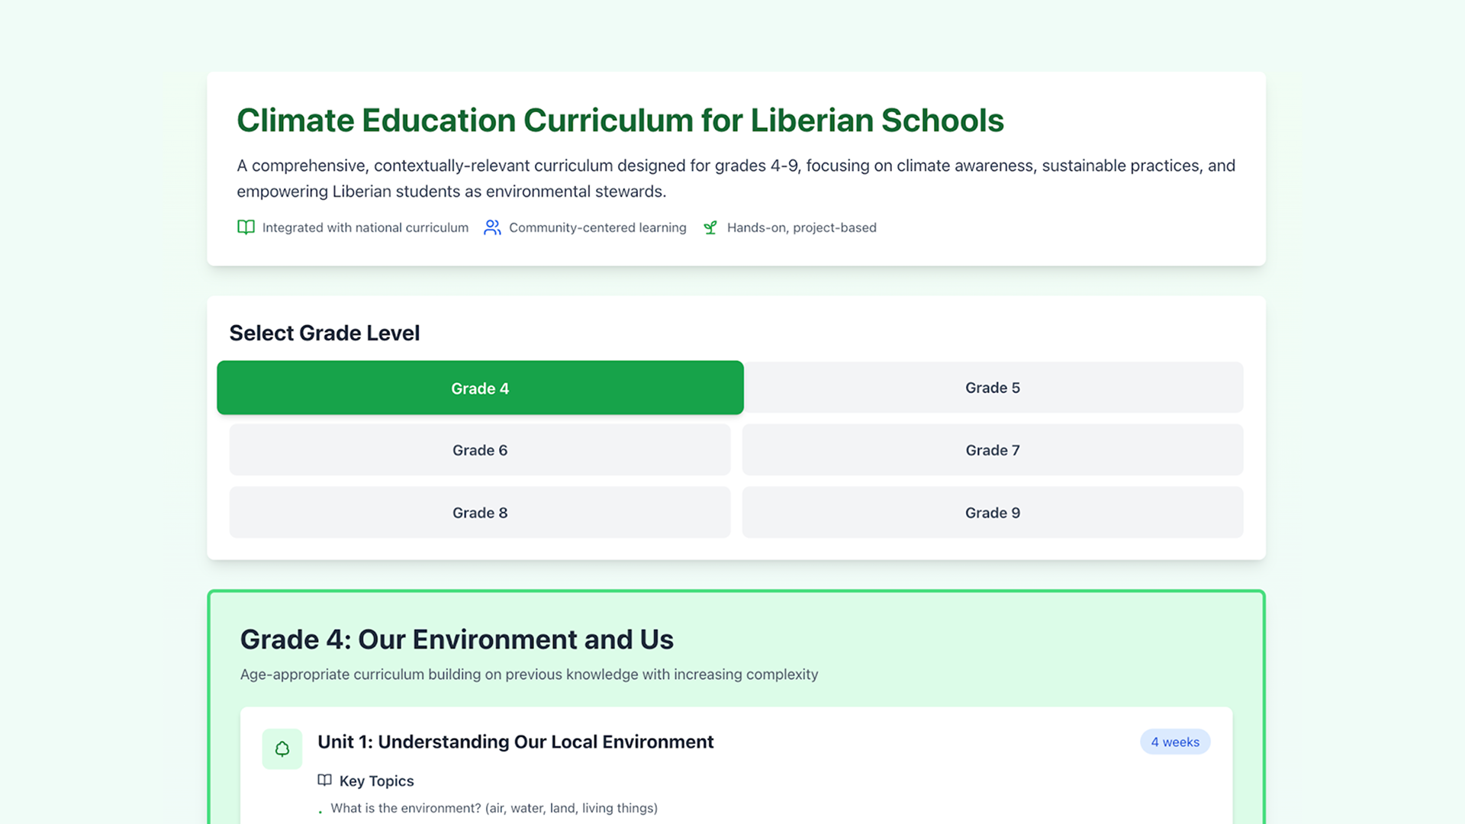
Task: Click the 4 weeks duration badge
Action: tap(1174, 742)
